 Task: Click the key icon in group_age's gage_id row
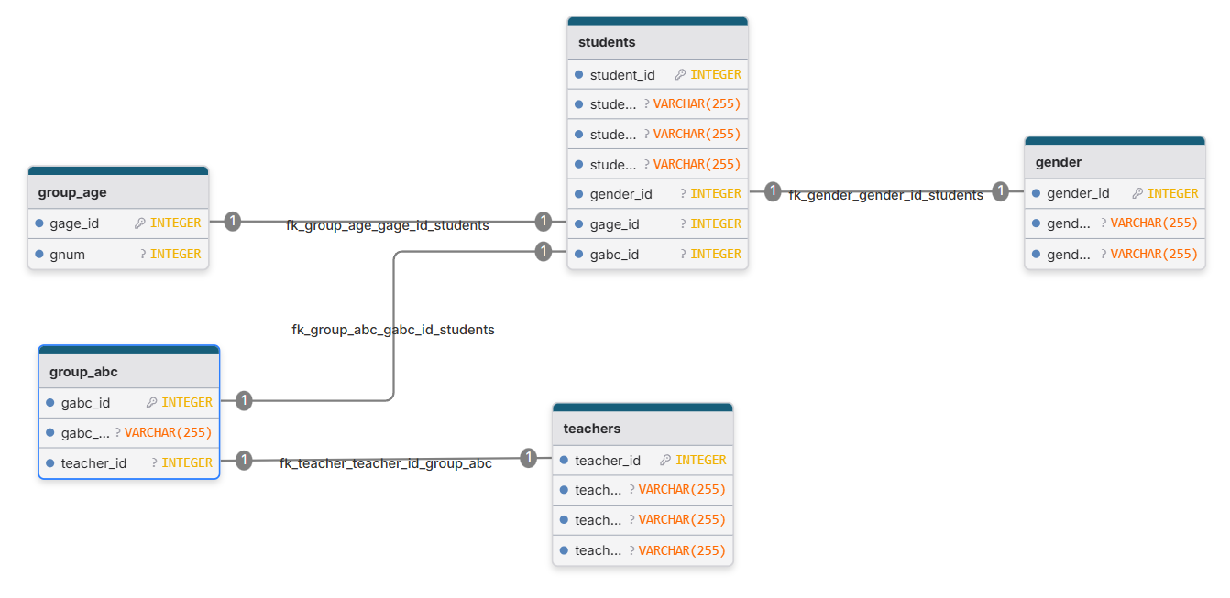(140, 223)
